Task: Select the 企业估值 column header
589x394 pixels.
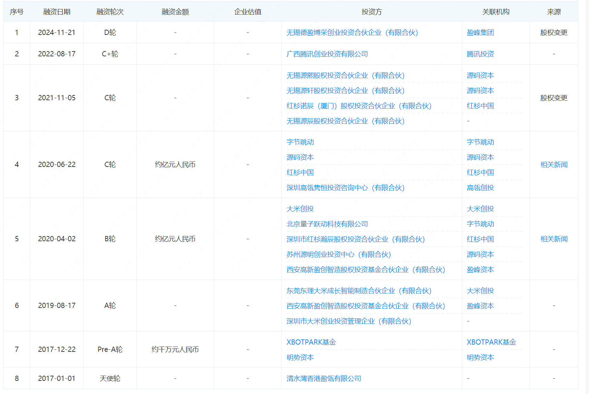Action: click(x=248, y=12)
